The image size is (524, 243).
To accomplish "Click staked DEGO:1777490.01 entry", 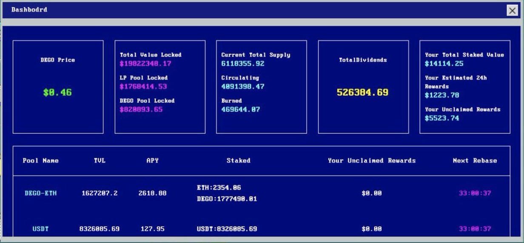I will click(x=227, y=199).
